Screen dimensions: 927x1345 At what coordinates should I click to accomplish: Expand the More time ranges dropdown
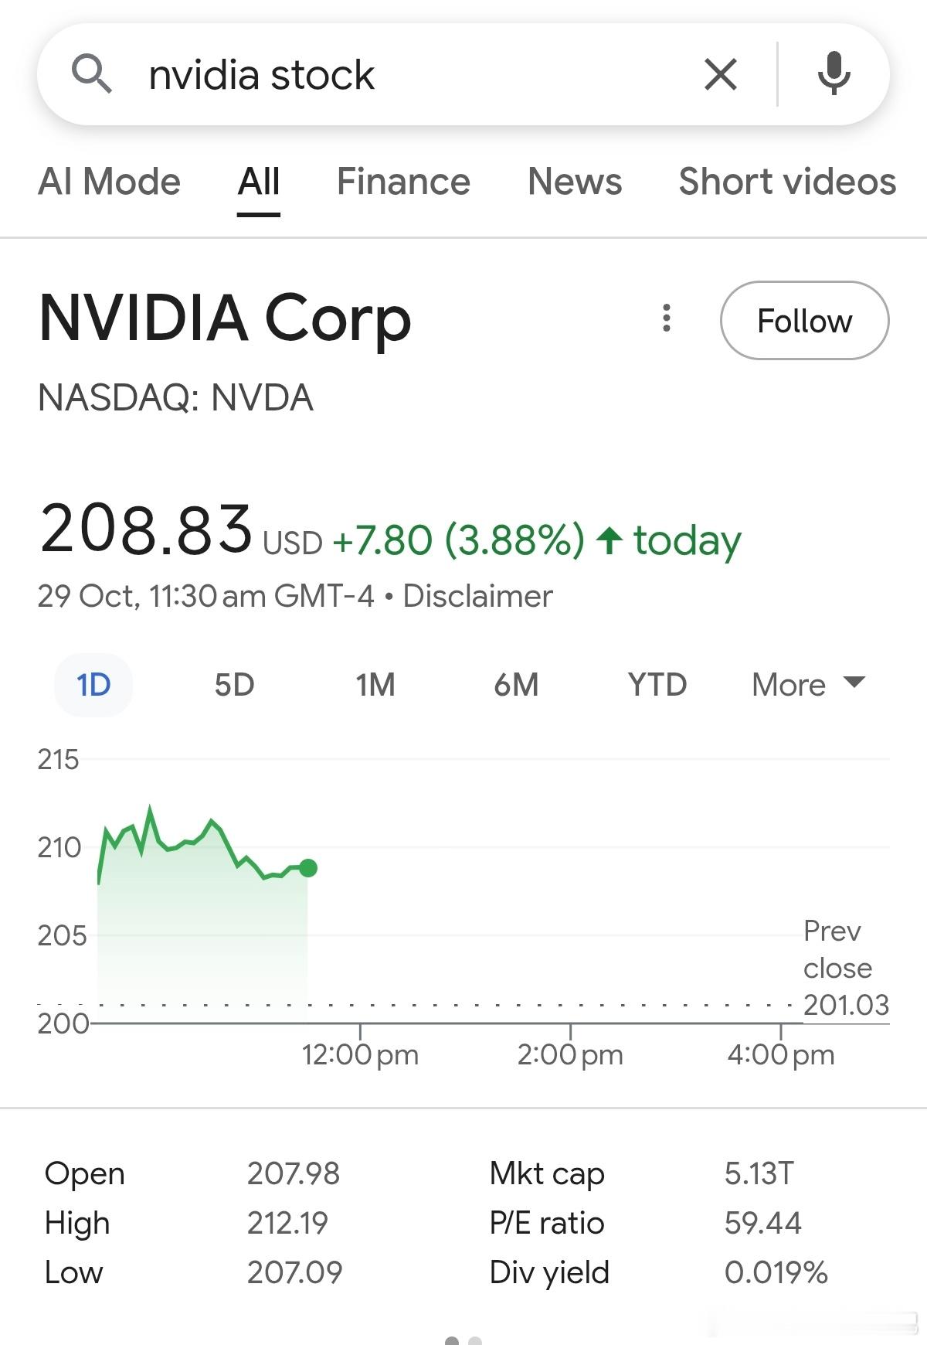pyautogui.click(x=808, y=685)
